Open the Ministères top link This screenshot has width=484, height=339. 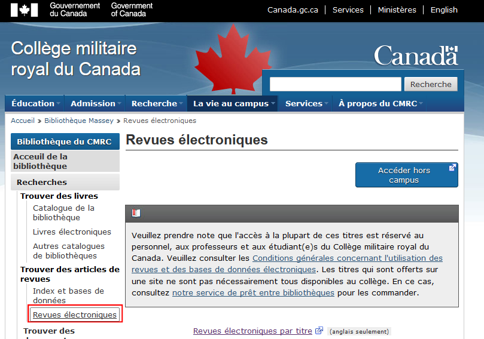[397, 10]
